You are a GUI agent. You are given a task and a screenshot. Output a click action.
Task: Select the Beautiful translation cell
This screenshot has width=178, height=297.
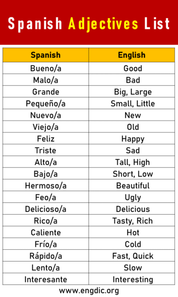pyautogui.click(x=132, y=185)
